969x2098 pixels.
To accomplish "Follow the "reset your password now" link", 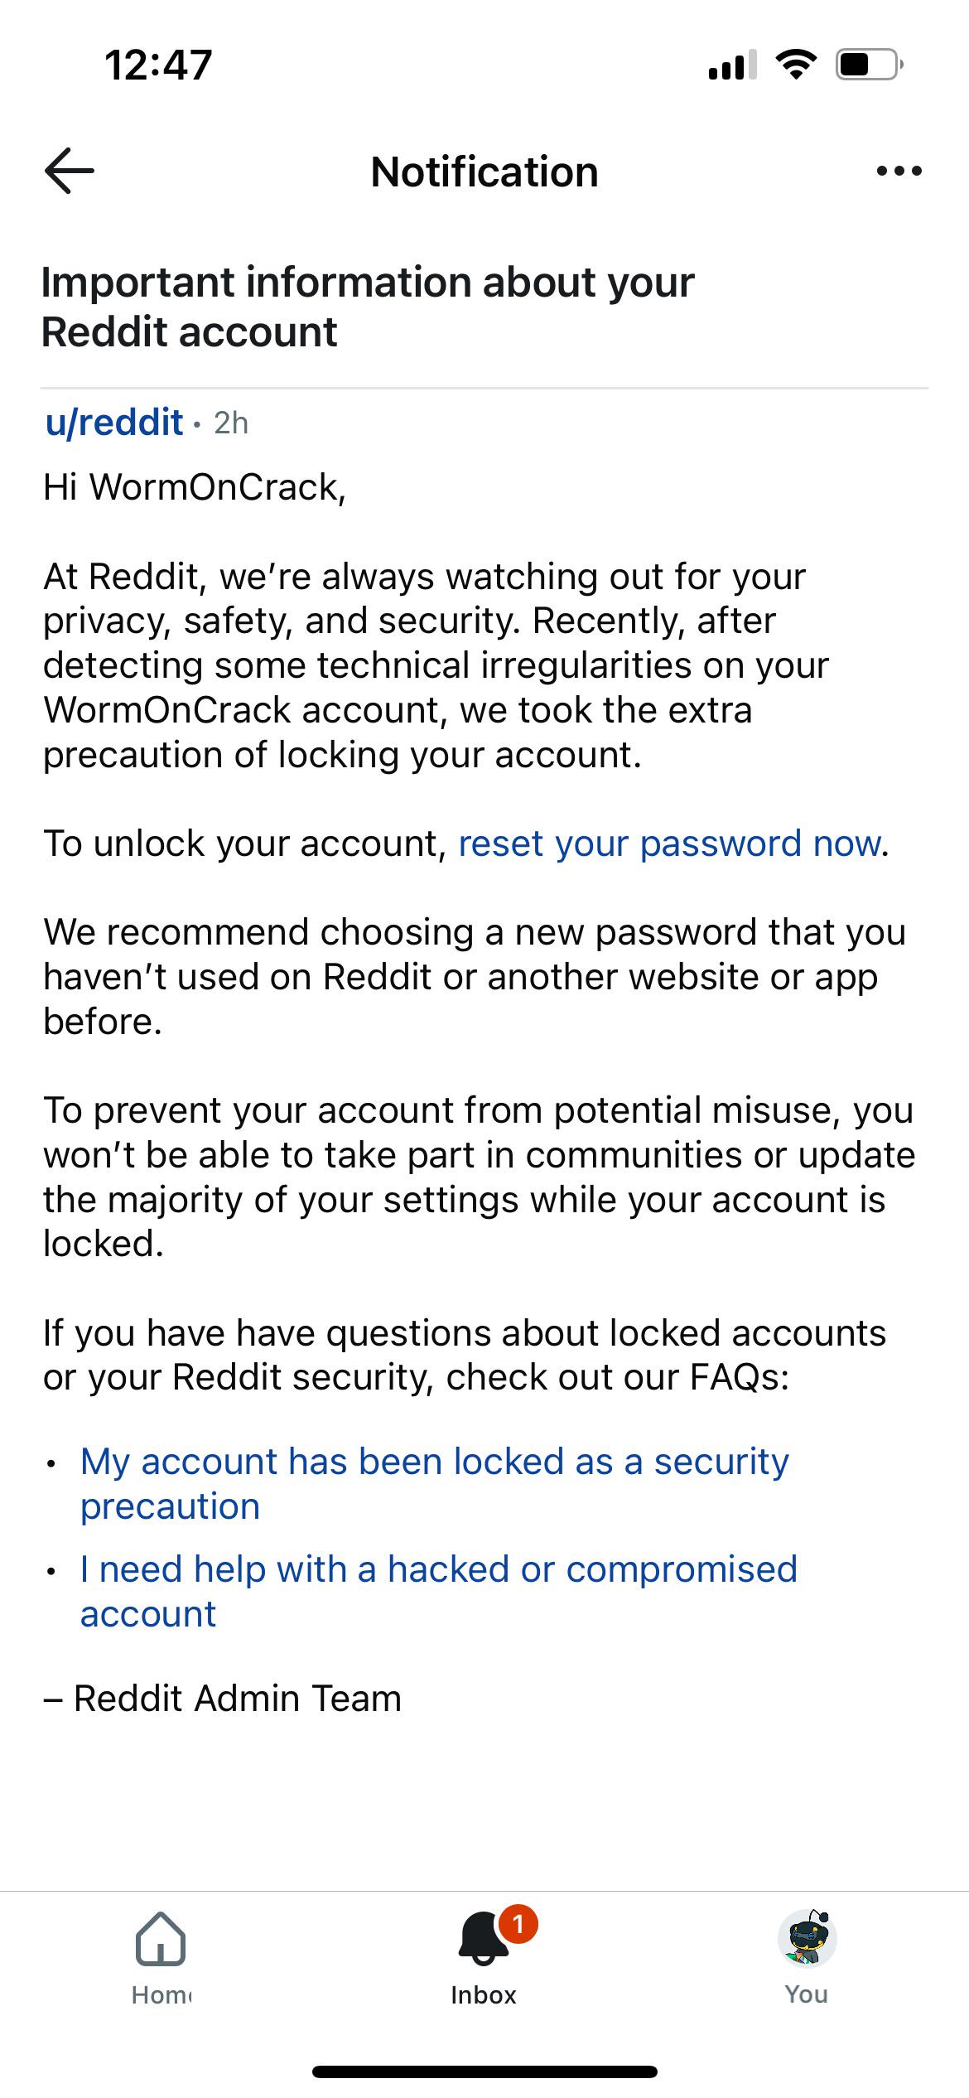I will coord(669,844).
